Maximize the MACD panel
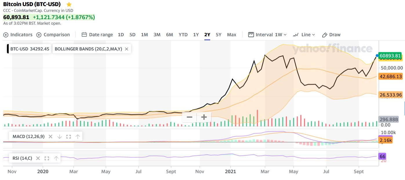The width and height of the screenshot is (405, 180). click(x=69, y=136)
